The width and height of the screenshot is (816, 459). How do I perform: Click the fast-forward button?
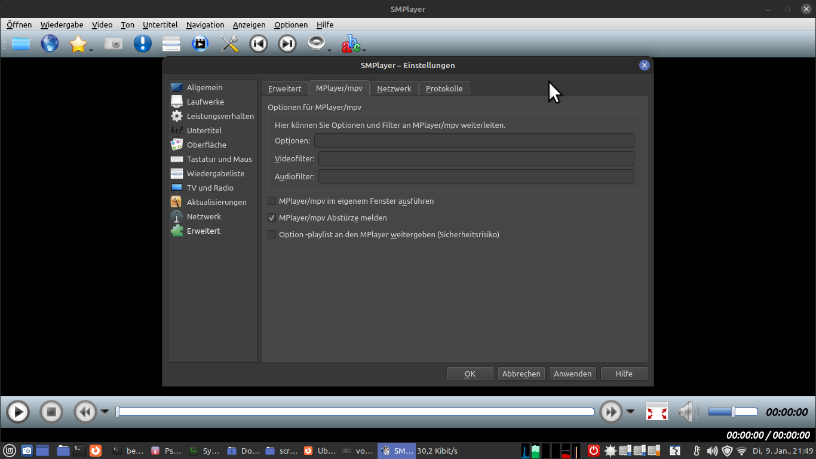click(x=611, y=412)
